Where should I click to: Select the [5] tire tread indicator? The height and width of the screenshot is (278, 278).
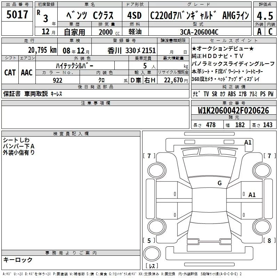(x=149, y=240)
